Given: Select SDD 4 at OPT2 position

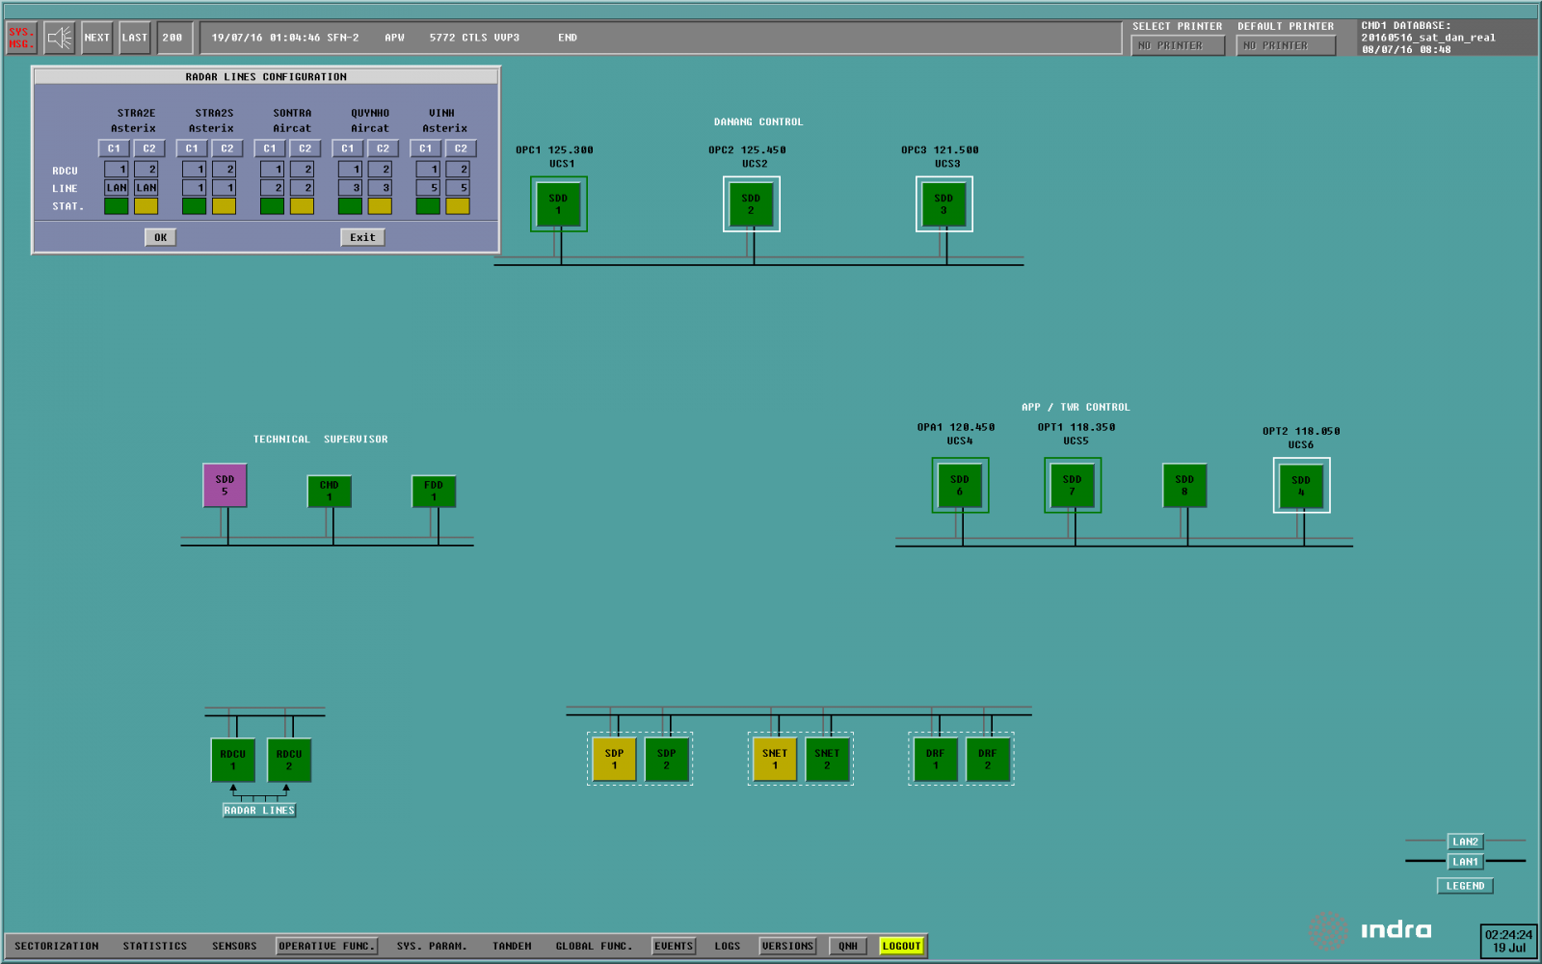Looking at the screenshot, I should tap(1301, 485).
